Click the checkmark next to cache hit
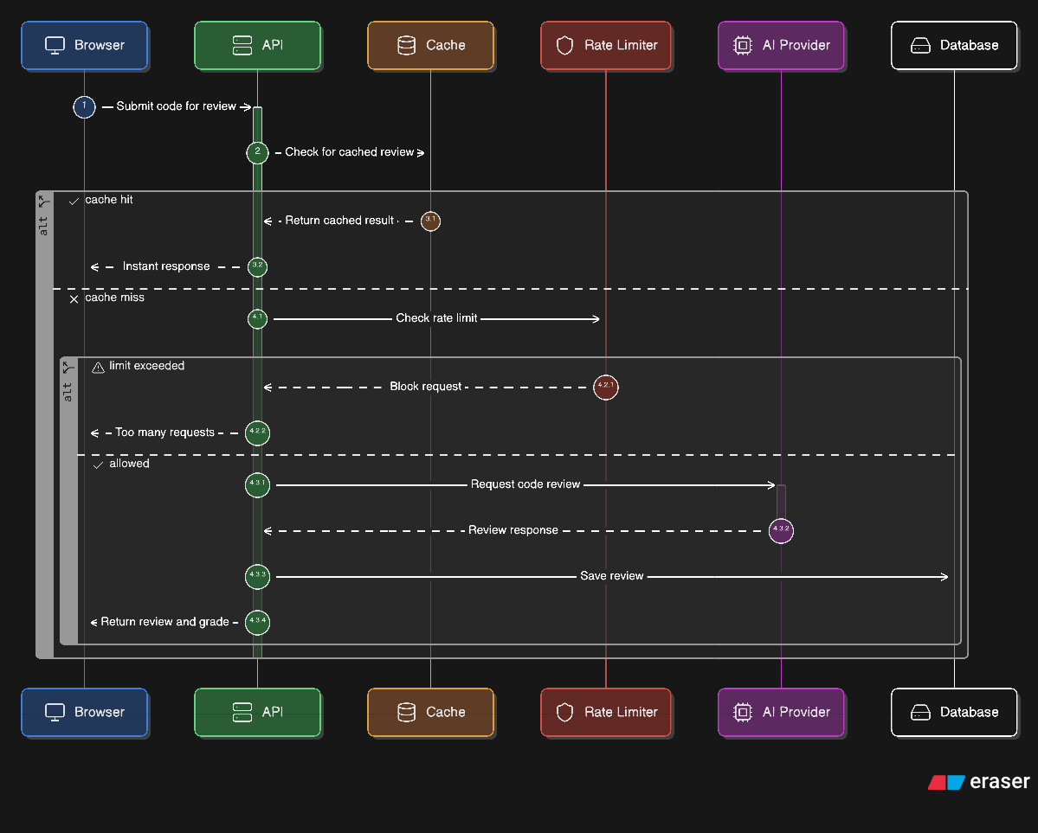The height and width of the screenshot is (833, 1038). click(74, 202)
